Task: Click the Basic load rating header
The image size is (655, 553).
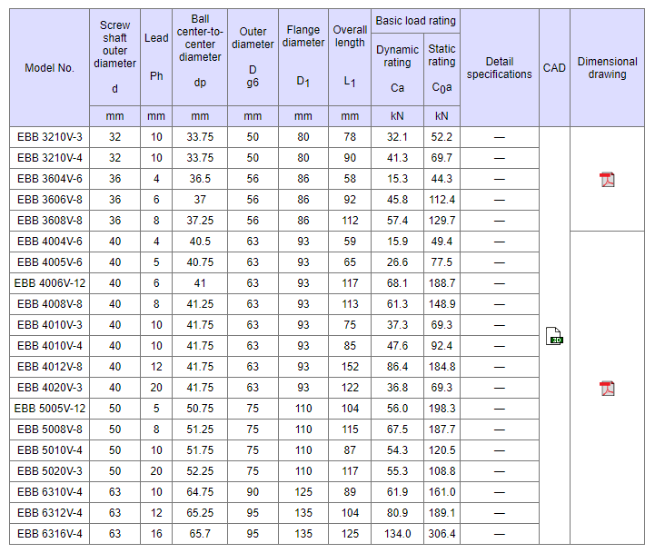Action: tap(418, 21)
